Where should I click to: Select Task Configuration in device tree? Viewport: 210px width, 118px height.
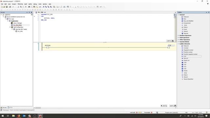(x=18, y=27)
